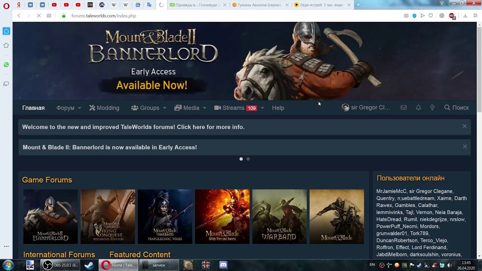The height and width of the screenshot is (271, 482).
Task: Open forum Поиск search
Action: coord(456,108)
